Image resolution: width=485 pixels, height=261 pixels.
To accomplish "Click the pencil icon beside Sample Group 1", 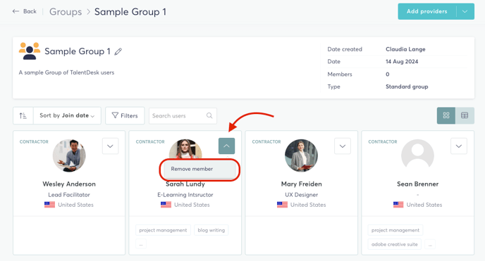I will (x=118, y=51).
